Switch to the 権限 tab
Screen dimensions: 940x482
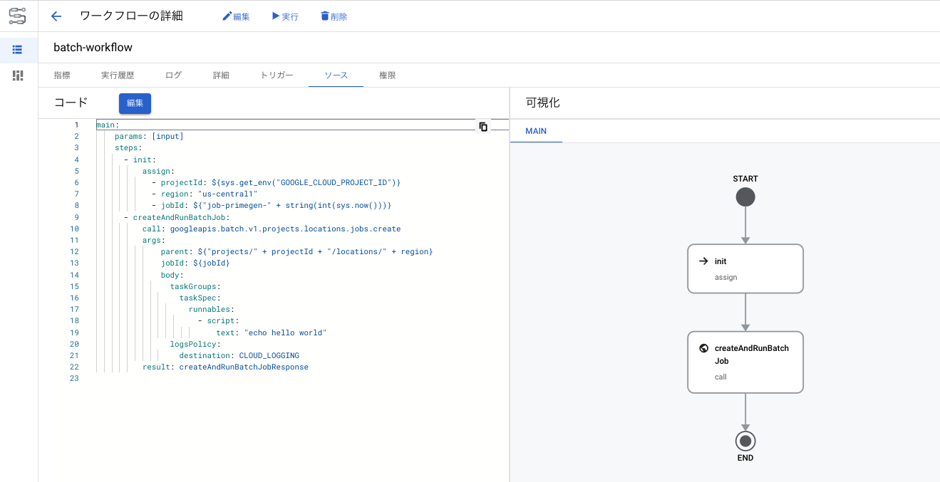tap(387, 75)
